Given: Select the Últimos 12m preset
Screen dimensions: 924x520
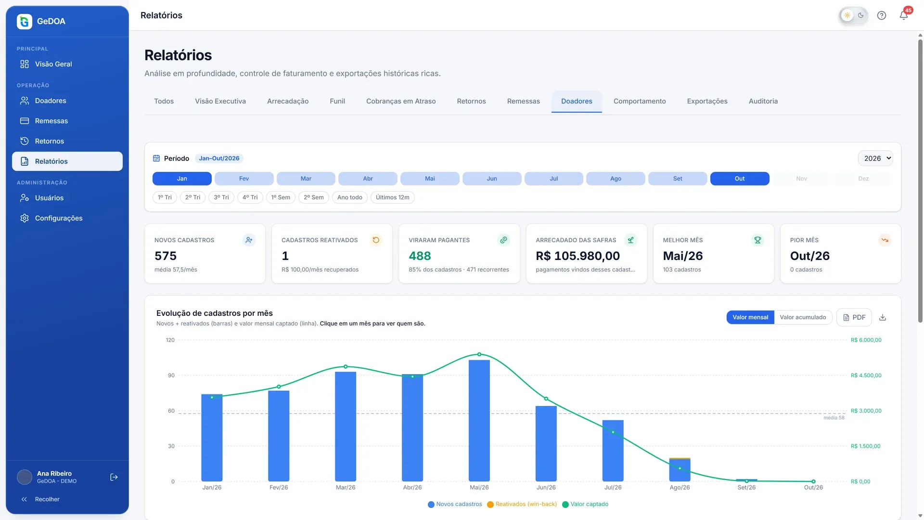Looking at the screenshot, I should coord(393,197).
